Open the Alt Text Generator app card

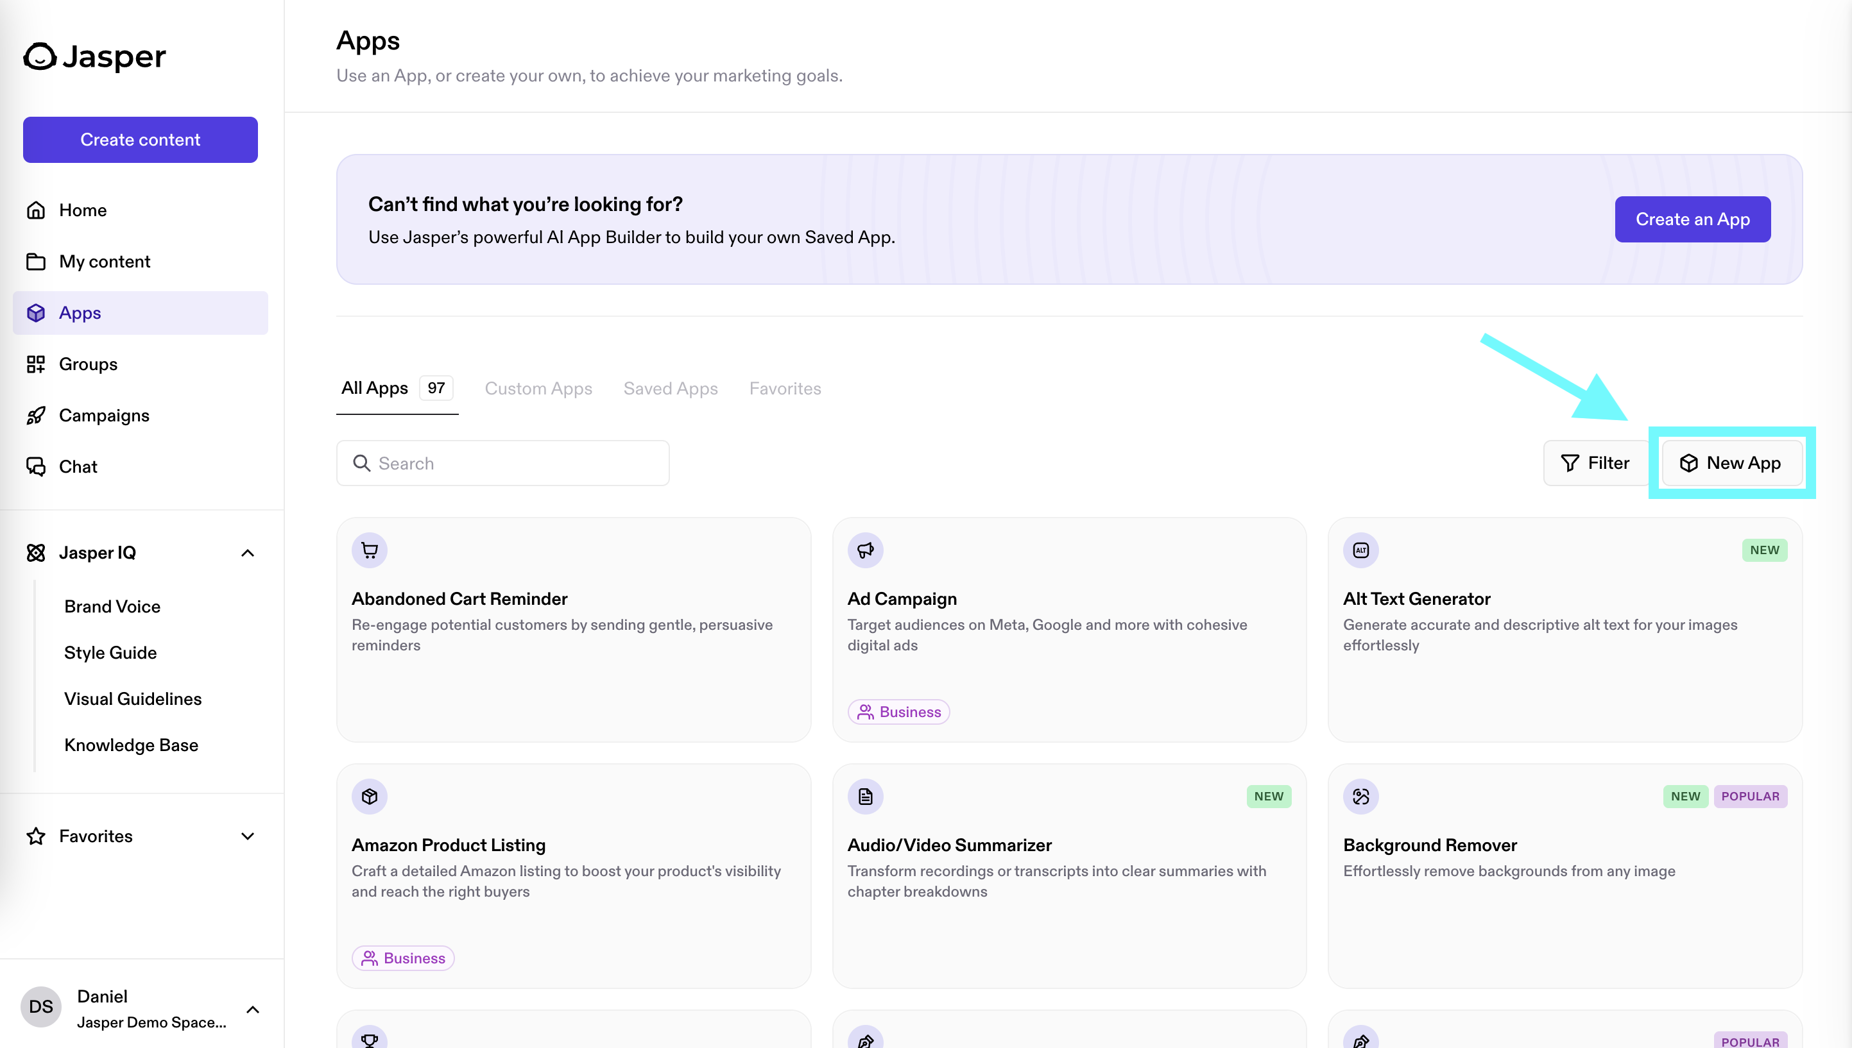click(x=1565, y=630)
